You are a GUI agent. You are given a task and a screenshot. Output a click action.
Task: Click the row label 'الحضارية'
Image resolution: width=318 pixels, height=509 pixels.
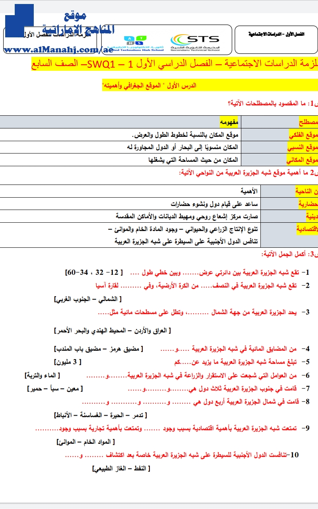(308, 204)
